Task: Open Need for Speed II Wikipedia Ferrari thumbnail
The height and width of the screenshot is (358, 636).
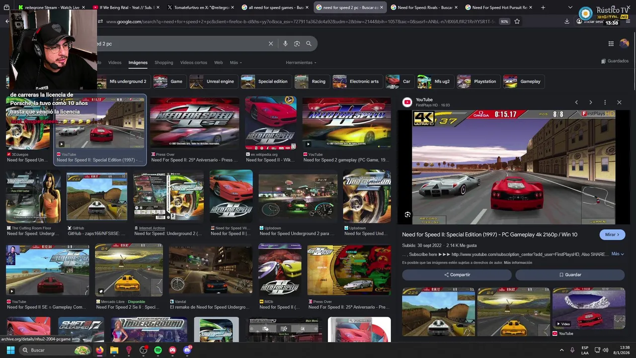Action: pos(271,123)
